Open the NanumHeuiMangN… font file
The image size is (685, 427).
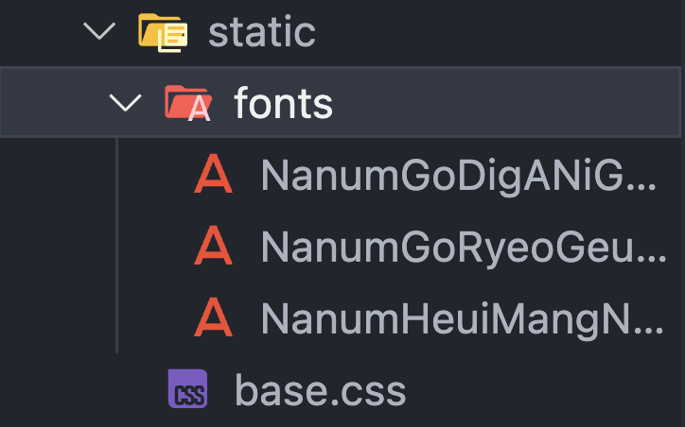(x=463, y=319)
